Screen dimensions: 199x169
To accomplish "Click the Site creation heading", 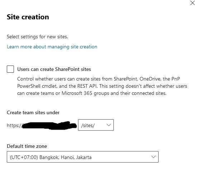I will (28, 17).
